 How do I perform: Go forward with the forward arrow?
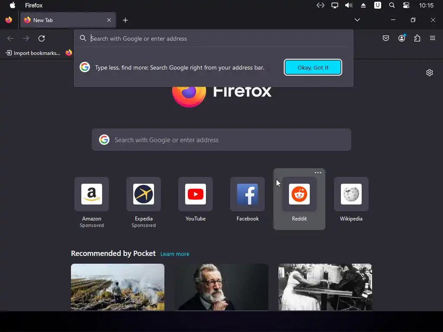pos(26,38)
